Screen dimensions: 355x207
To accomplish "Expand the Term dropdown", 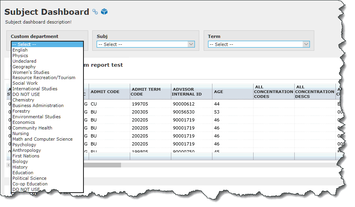I will (259, 44).
